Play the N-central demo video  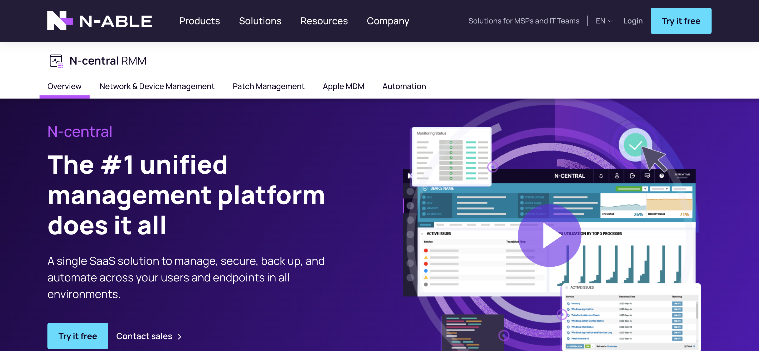click(x=549, y=236)
